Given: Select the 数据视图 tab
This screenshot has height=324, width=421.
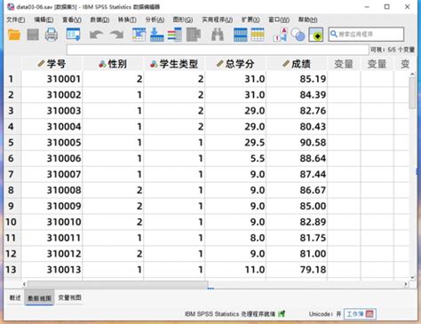Looking at the screenshot, I should pyautogui.click(x=39, y=298).
